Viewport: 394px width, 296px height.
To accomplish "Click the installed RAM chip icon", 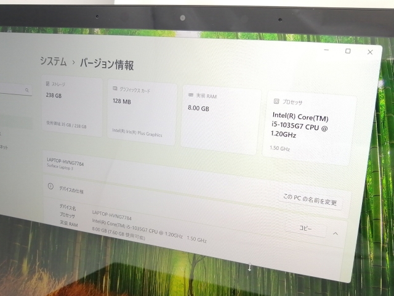I will click(191, 94).
